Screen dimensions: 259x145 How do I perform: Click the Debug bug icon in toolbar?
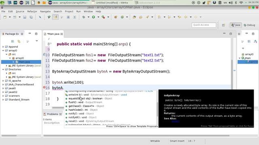point(84,17)
